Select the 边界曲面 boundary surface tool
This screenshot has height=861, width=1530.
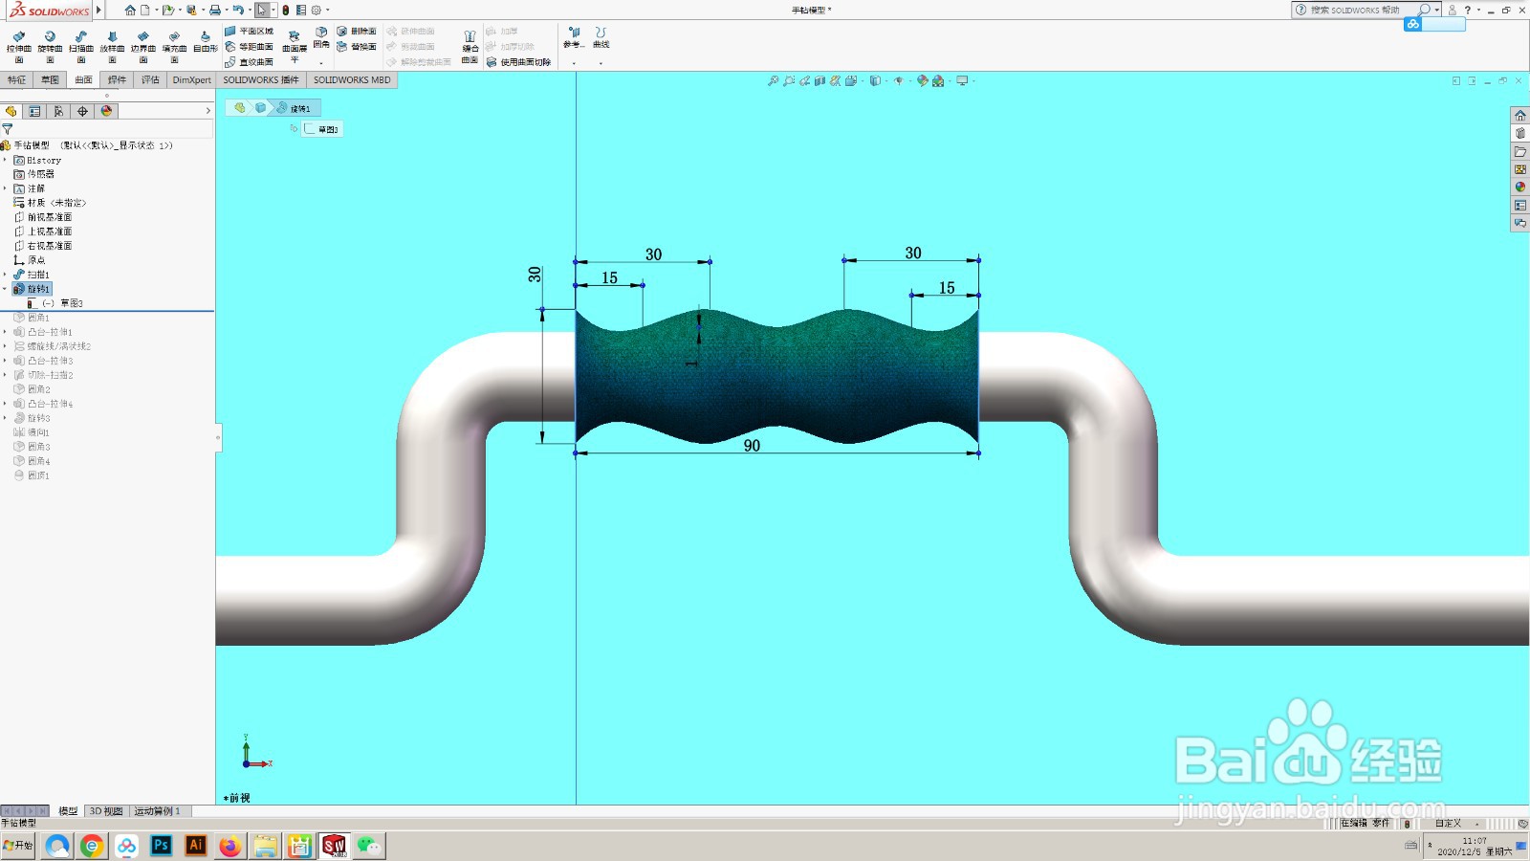click(x=143, y=46)
